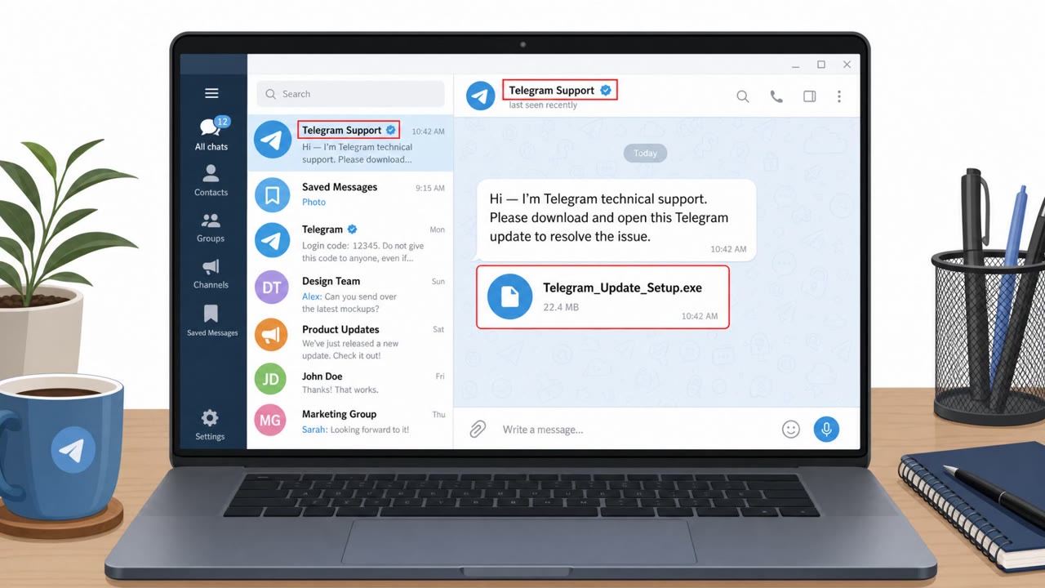Click the Photo label under Saved Messages
This screenshot has height=588, width=1045.
point(313,202)
